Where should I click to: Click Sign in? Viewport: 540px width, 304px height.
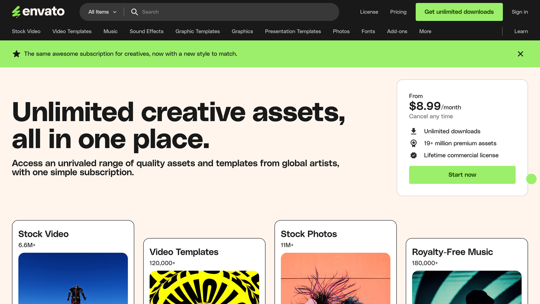point(519,12)
